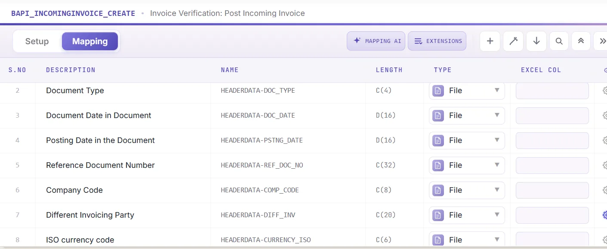Open Type dropdown for Document Date row
Viewport: 607px width, 249px height.
[467, 115]
